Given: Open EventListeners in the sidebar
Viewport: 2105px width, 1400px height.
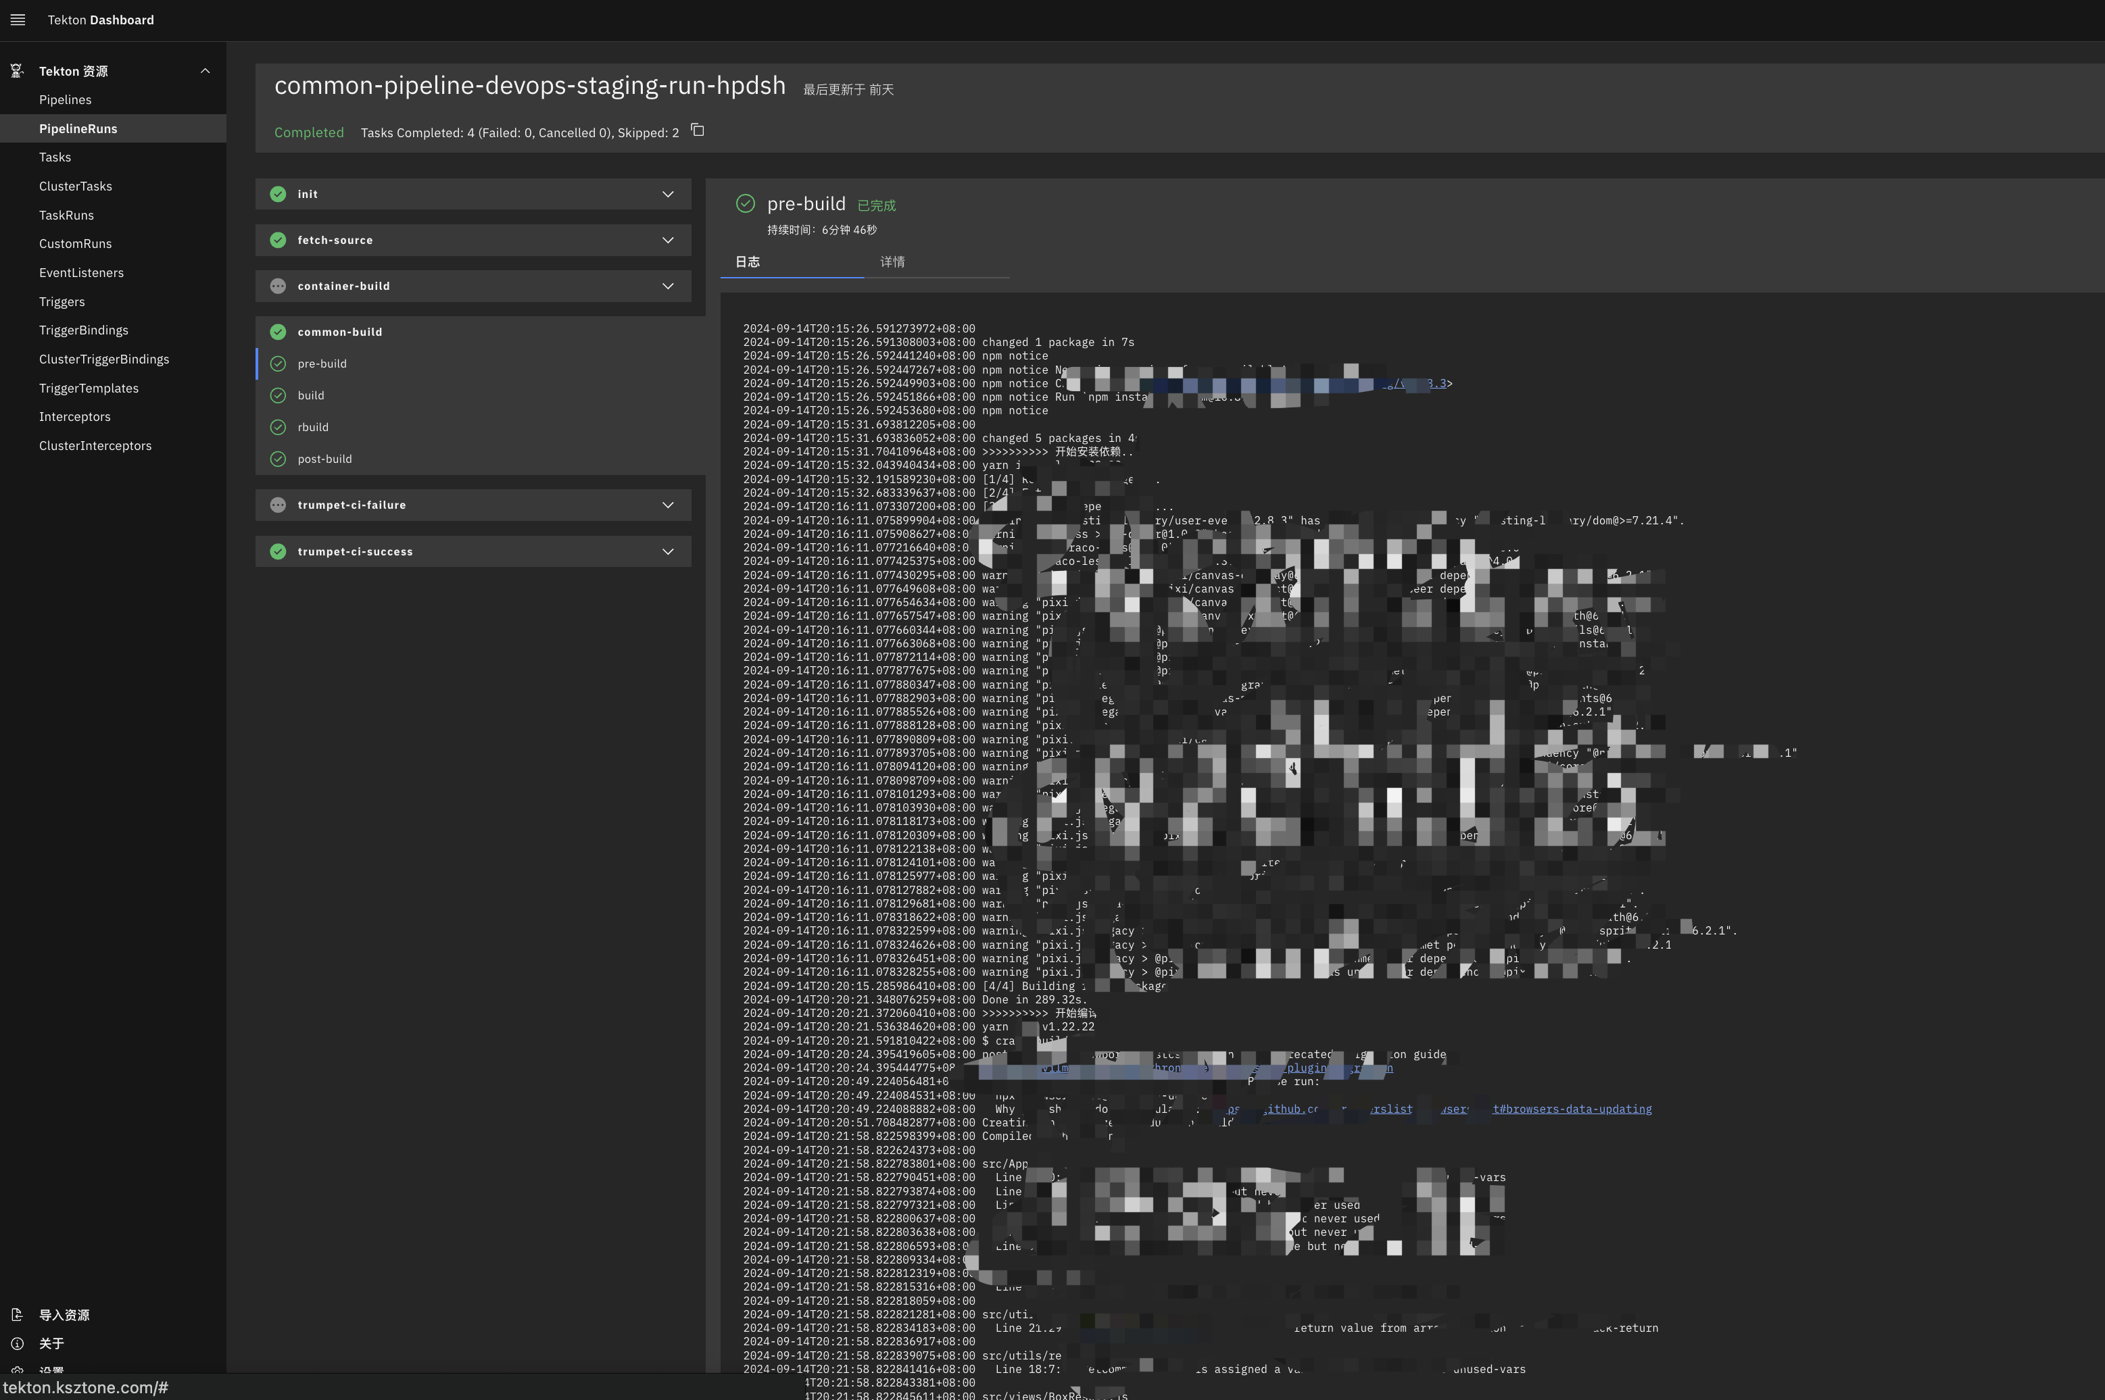Looking at the screenshot, I should tap(114, 273).
